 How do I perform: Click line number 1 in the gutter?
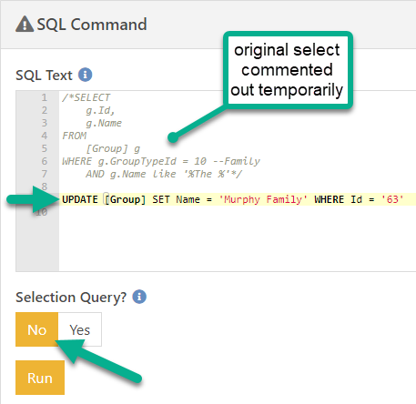pos(45,97)
